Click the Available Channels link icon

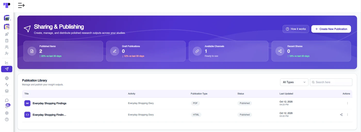click(x=197, y=51)
